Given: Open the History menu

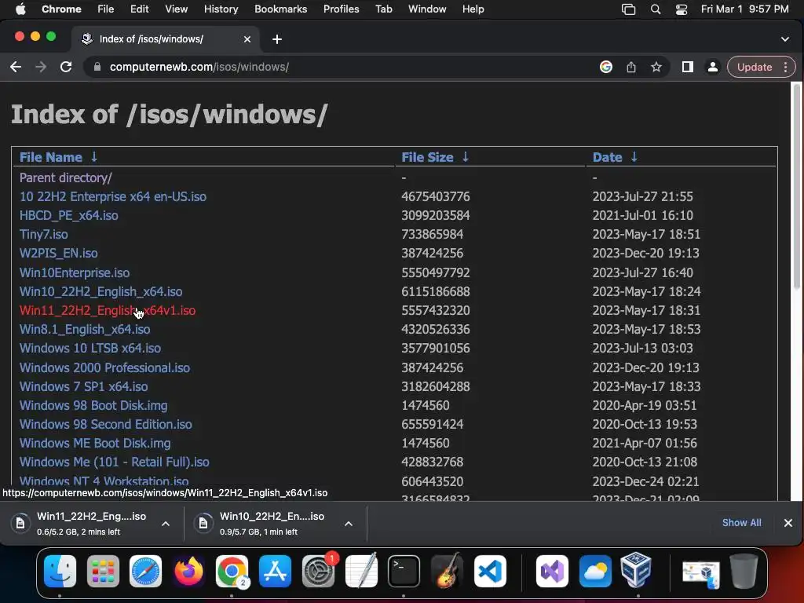Looking at the screenshot, I should [x=221, y=9].
